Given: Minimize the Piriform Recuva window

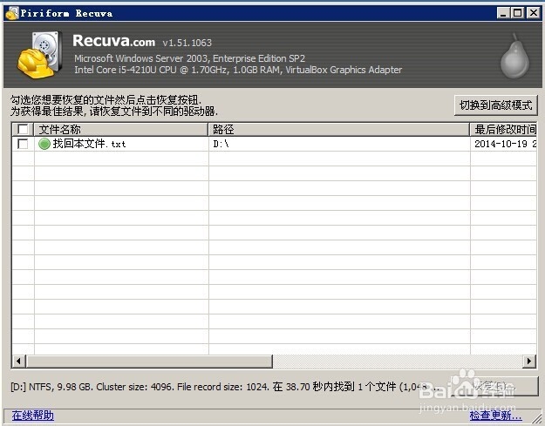Looking at the screenshot, I should (503, 13).
